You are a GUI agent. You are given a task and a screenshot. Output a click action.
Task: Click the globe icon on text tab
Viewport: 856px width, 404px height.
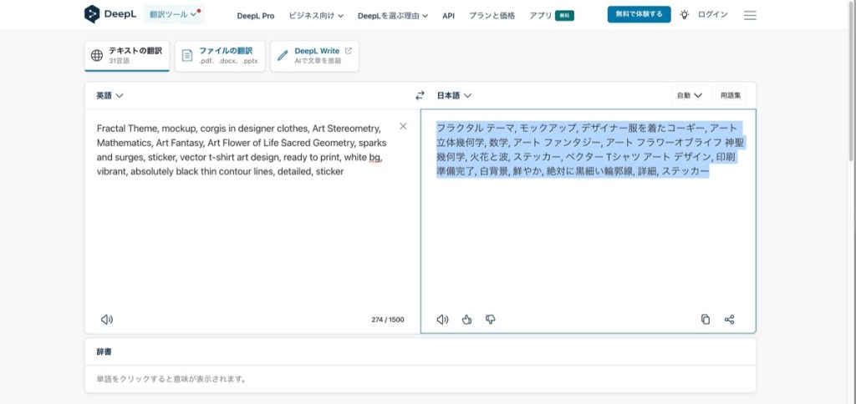tap(97, 56)
